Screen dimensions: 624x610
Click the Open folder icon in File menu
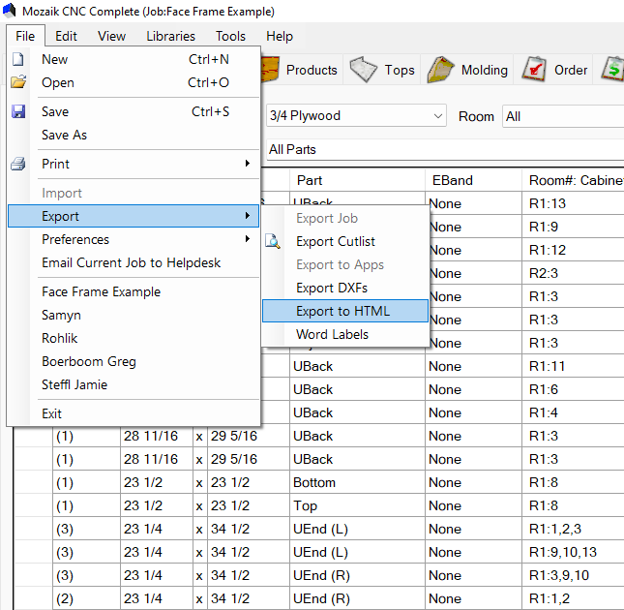point(17,82)
